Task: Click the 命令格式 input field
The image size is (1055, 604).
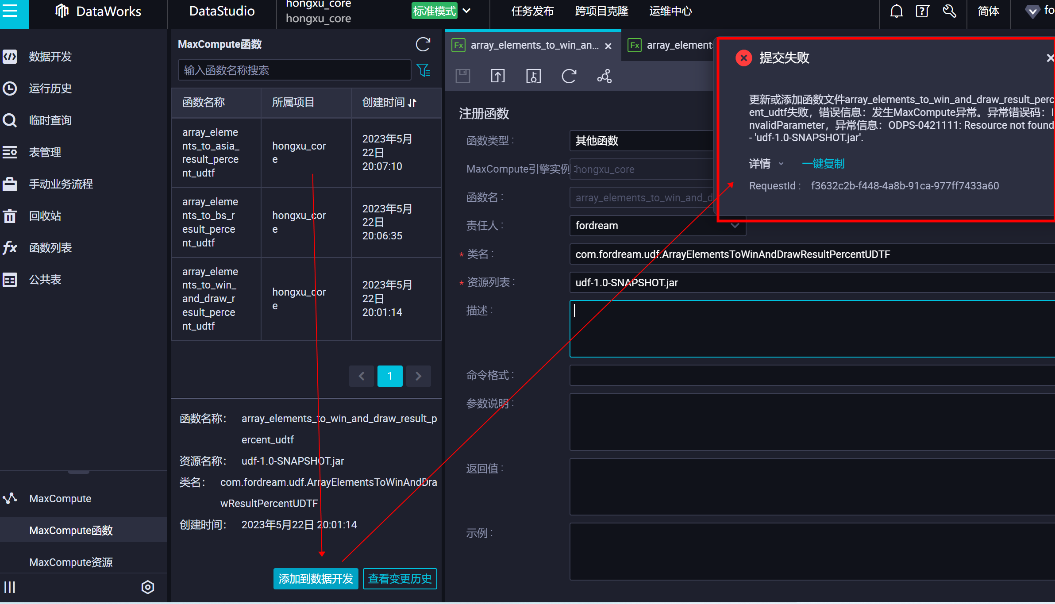Action: pos(812,375)
